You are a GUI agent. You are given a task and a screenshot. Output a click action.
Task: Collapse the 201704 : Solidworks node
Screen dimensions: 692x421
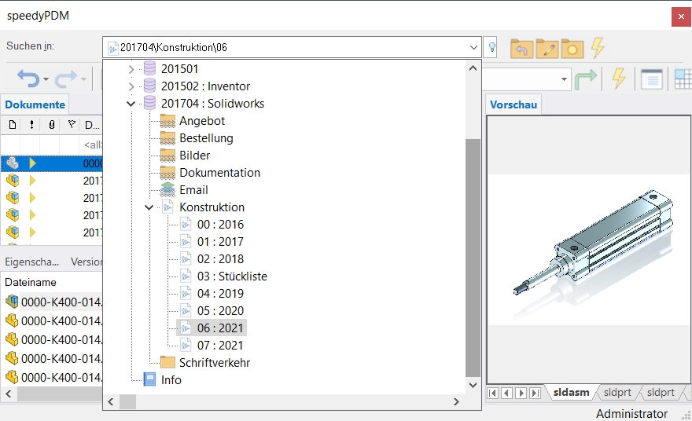(131, 104)
